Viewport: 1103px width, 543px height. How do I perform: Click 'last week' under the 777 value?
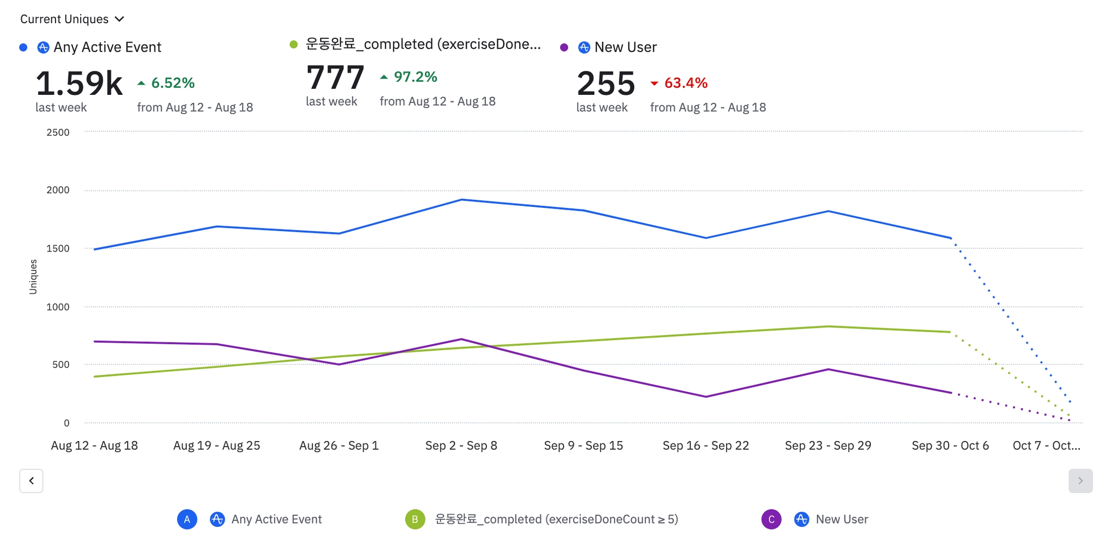click(x=331, y=101)
